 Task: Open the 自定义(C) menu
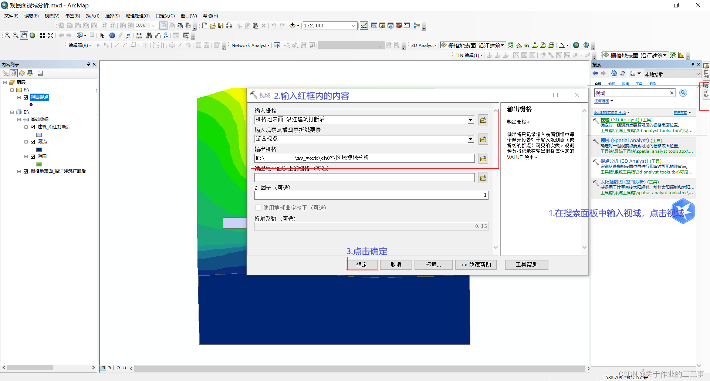click(165, 16)
